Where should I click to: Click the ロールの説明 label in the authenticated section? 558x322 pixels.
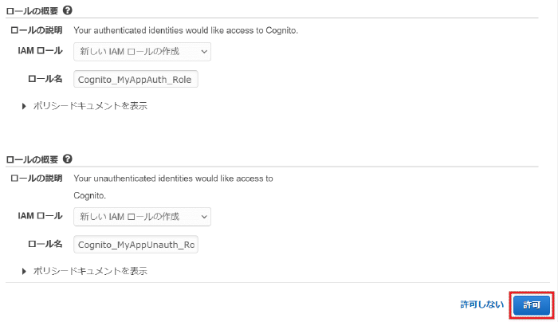point(36,30)
